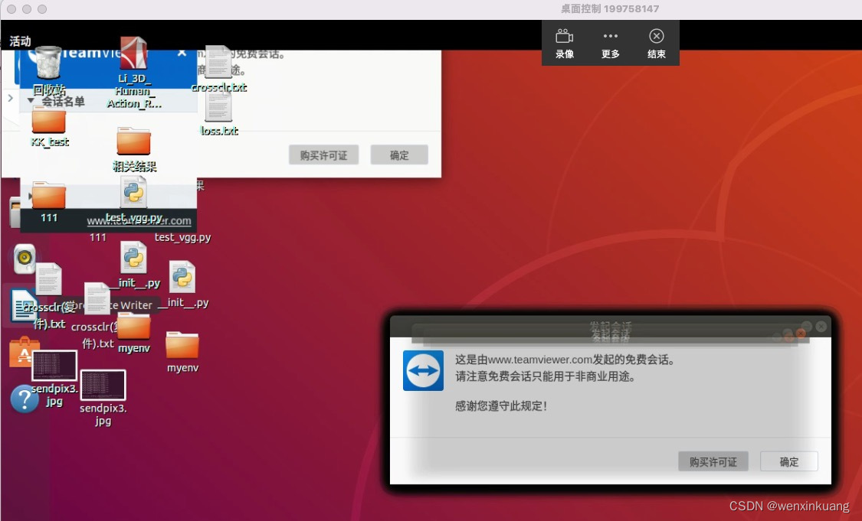The height and width of the screenshot is (521, 862).
Task: Click the expander arrow beside the 111 folder
Action: coord(31,195)
